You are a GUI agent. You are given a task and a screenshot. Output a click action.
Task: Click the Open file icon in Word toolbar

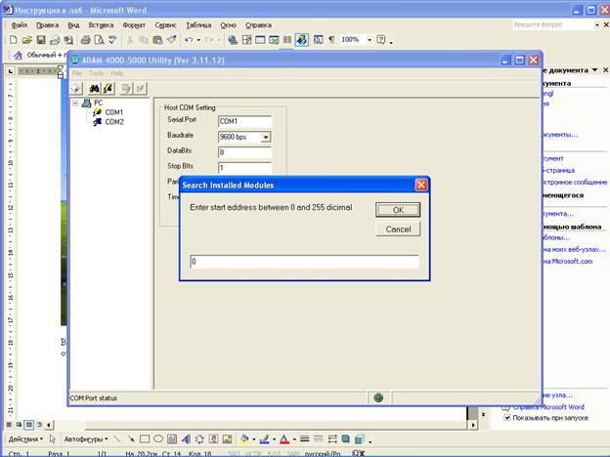tap(26, 40)
